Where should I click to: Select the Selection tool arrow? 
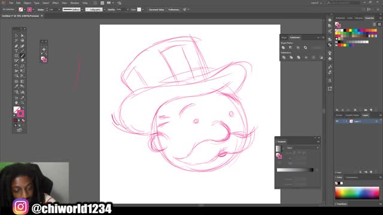click(x=16, y=36)
